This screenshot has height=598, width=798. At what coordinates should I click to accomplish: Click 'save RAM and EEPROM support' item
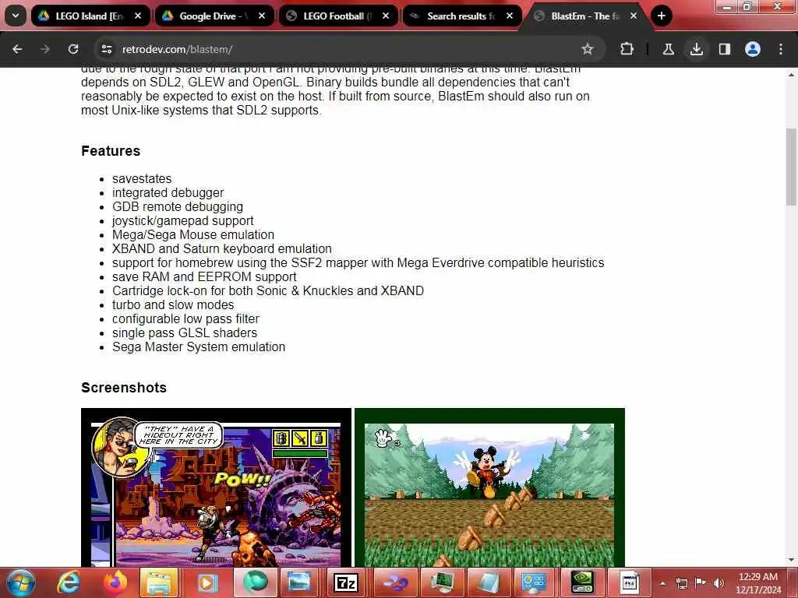[x=205, y=276]
